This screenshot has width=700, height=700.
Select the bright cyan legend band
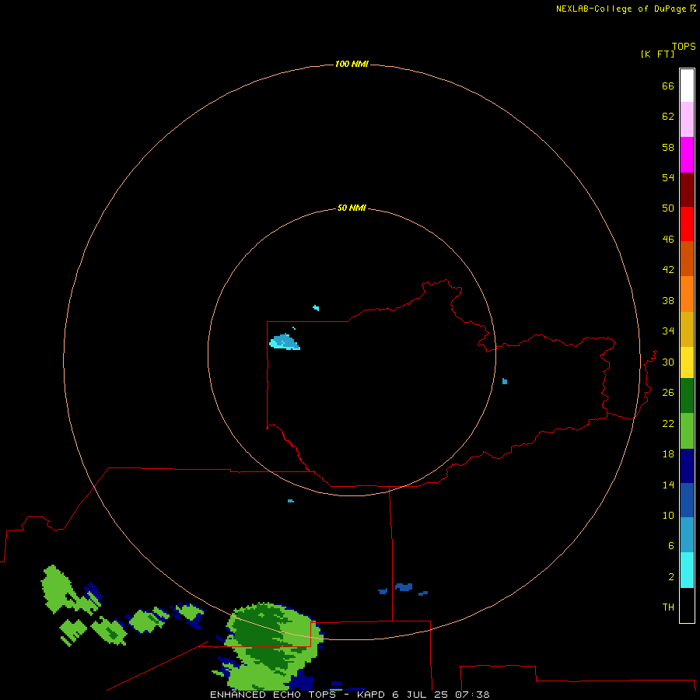(x=687, y=570)
